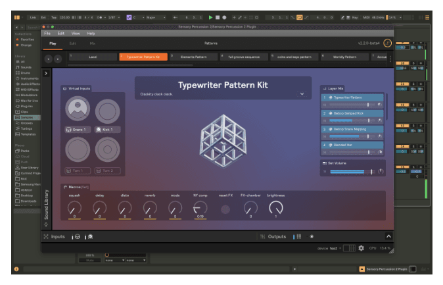This screenshot has height=285, width=443.
Task: Select the Worldly Pattern kit slot
Action: click(x=344, y=57)
